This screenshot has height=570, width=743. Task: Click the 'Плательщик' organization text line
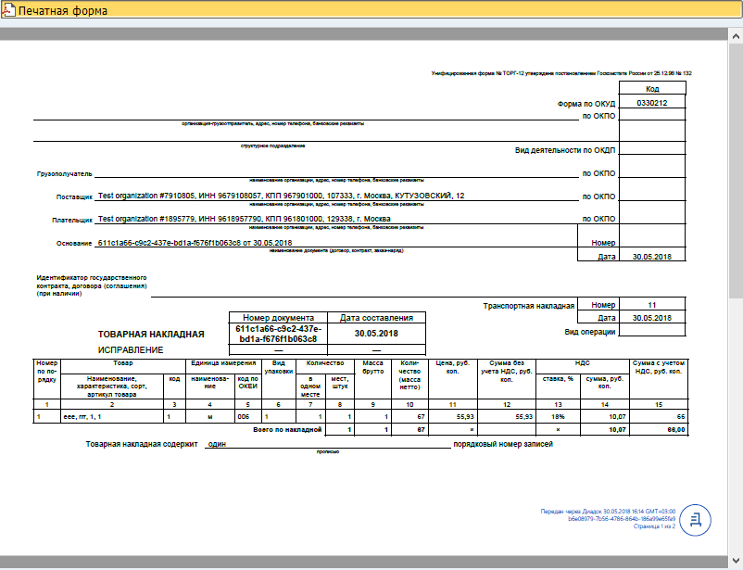pos(244,219)
